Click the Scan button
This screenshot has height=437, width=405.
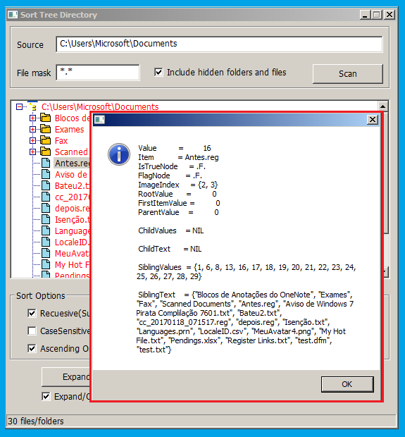coord(348,74)
